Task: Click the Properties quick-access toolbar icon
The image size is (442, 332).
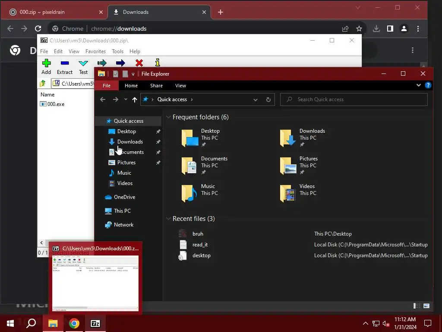Action: pyautogui.click(x=116, y=73)
